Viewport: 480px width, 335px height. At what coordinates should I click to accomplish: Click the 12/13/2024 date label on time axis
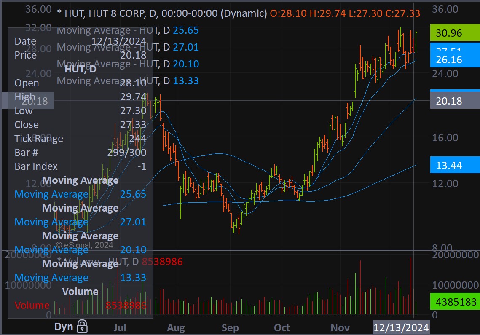401,328
